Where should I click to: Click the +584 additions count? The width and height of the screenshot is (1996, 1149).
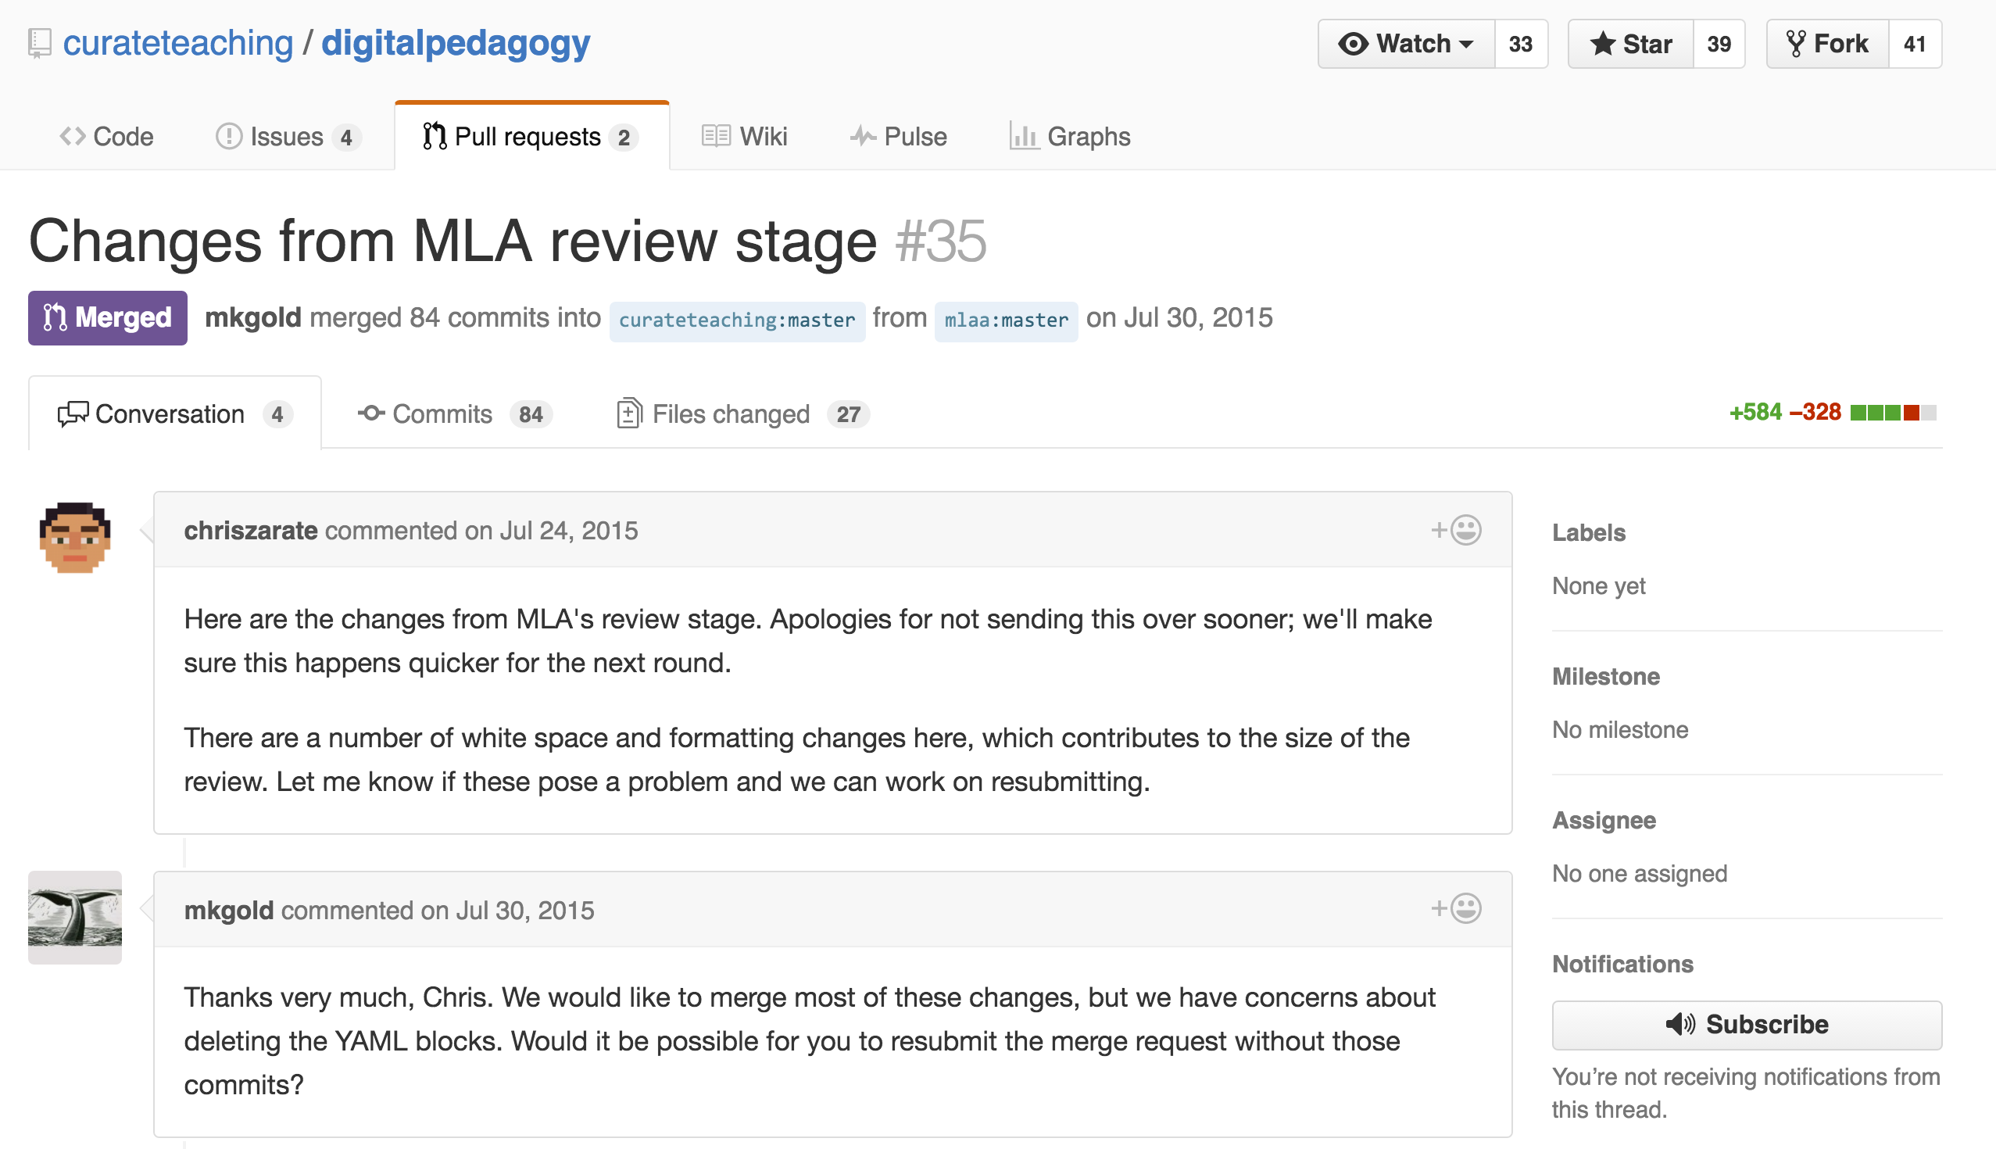[x=1755, y=412]
